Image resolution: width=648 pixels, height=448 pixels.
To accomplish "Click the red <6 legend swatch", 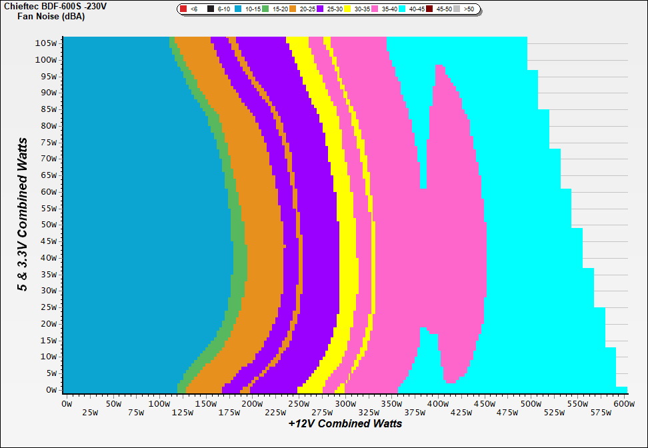I will click(x=184, y=9).
